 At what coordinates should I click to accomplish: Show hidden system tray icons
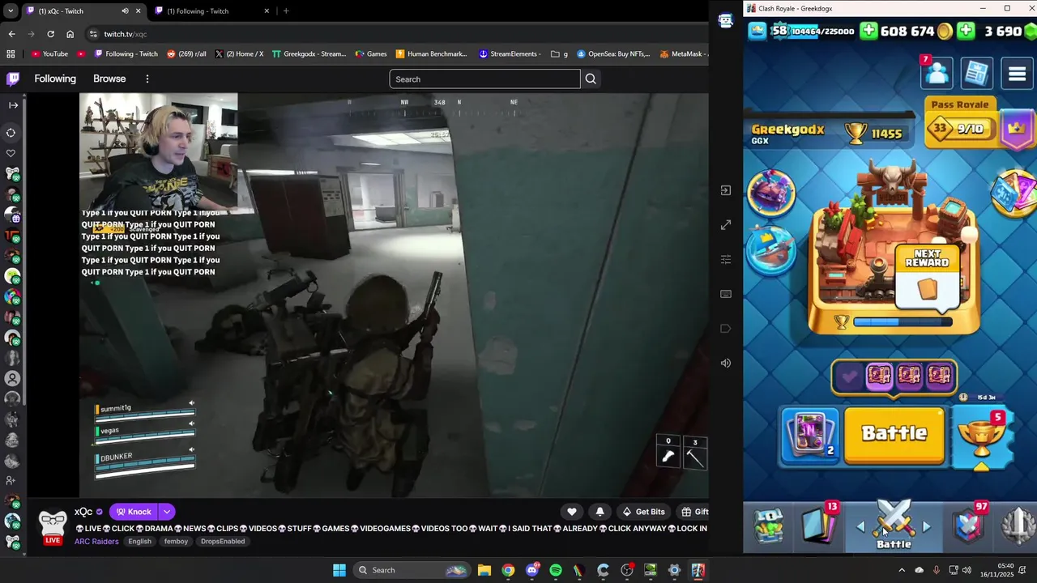click(903, 570)
